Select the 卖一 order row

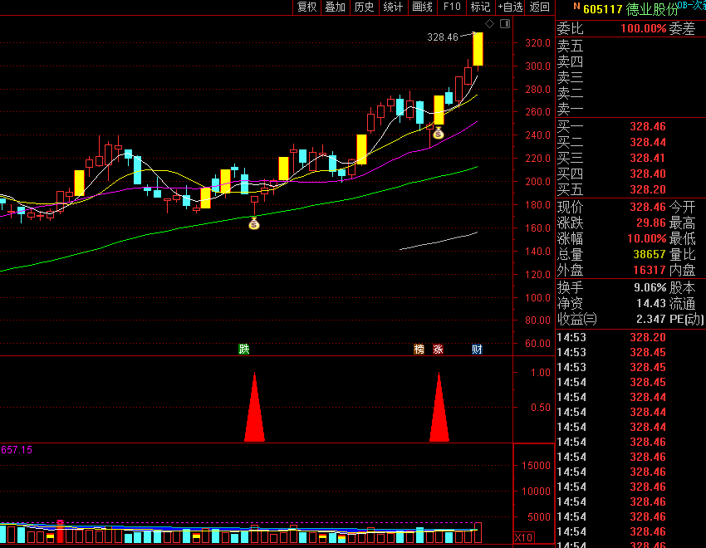tap(630, 109)
